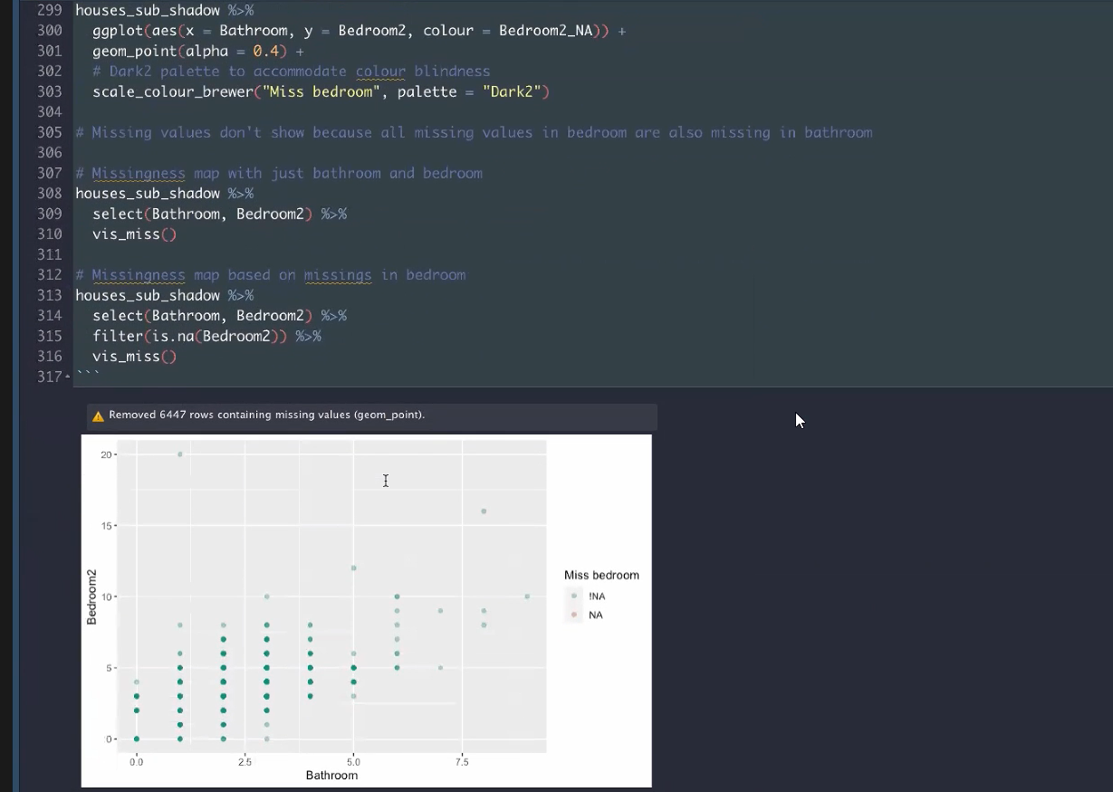Click the 'Bathroom' x-axis title
The image size is (1113, 792).
point(331,776)
